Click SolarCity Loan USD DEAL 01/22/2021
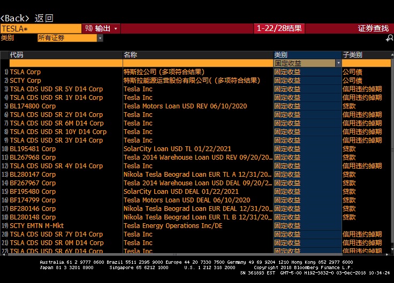 pyautogui.click(x=181, y=191)
